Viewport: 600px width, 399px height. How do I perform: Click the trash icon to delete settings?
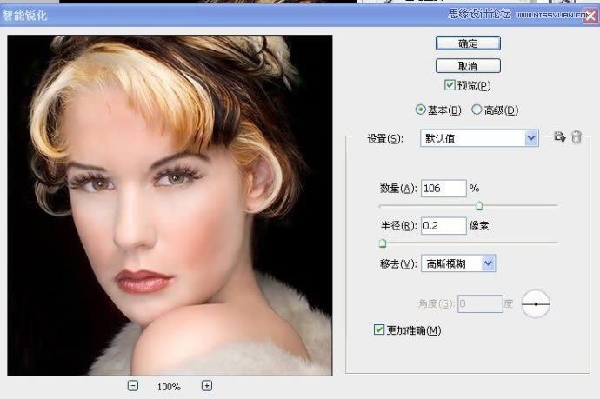coord(576,137)
